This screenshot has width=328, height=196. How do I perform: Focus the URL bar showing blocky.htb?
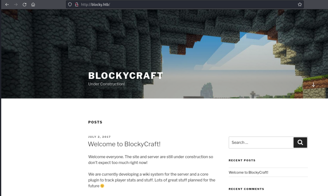tap(185, 4)
